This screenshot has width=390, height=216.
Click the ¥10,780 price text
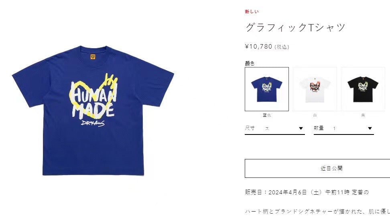(x=258, y=47)
